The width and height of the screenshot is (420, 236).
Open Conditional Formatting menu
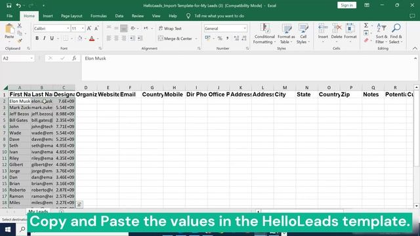click(x=264, y=33)
